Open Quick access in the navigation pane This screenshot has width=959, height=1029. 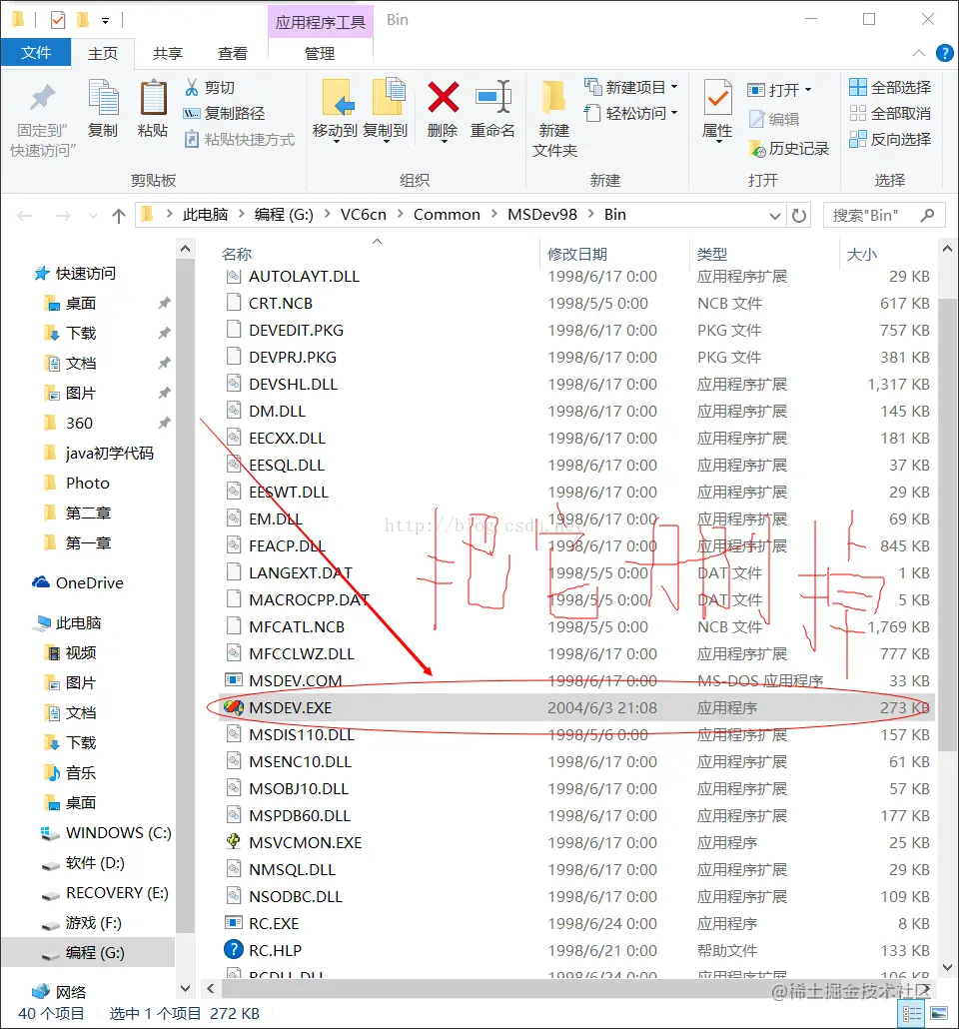(75, 273)
